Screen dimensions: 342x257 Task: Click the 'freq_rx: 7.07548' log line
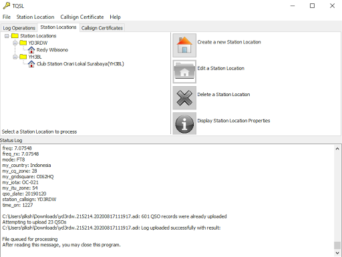point(21,154)
